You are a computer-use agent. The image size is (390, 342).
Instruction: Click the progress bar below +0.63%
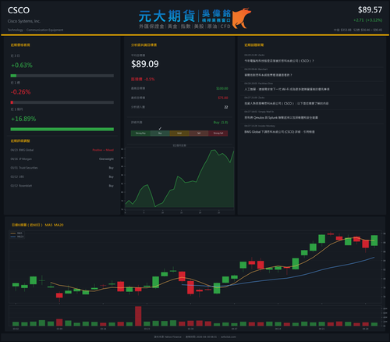tap(62, 76)
